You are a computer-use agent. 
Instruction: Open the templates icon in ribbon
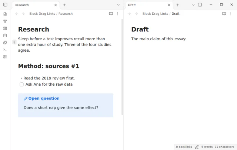tap(5, 42)
